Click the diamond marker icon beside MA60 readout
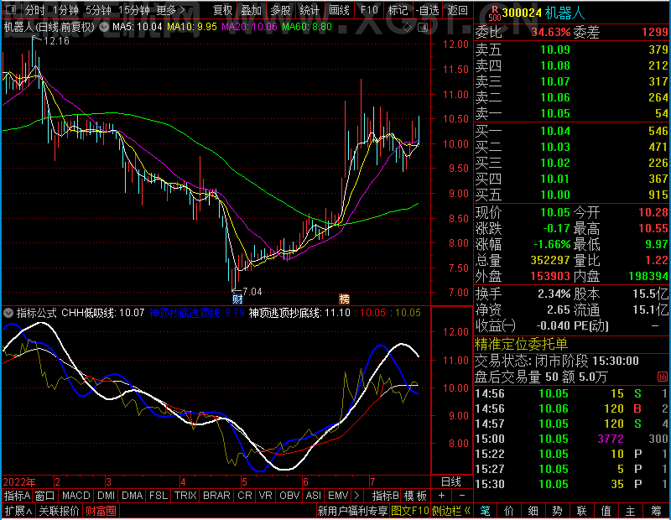The width and height of the screenshot is (671, 520). click(407, 28)
